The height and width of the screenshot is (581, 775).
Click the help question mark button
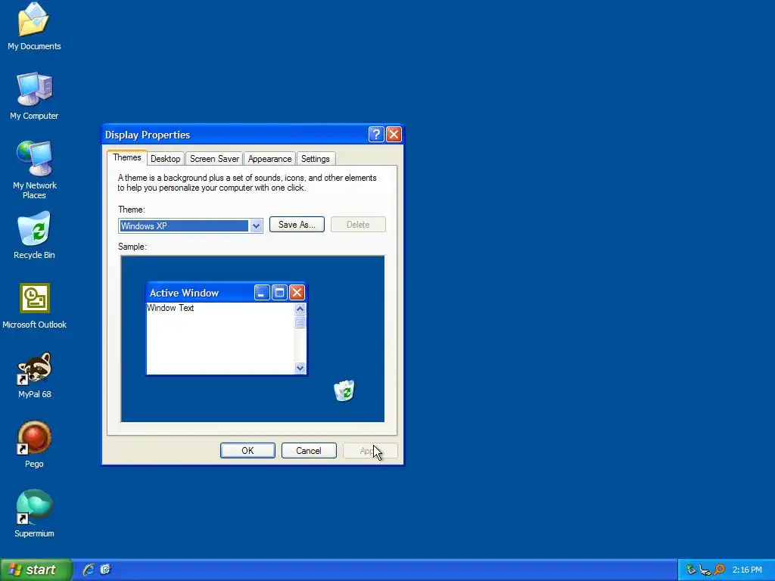pos(376,135)
